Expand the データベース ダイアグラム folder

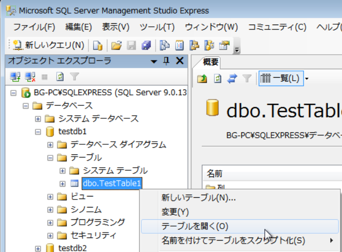(50, 145)
